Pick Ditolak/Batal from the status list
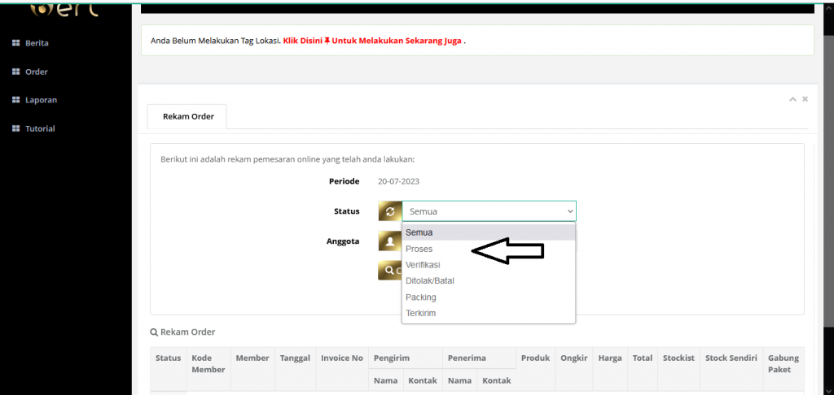 tap(429, 280)
